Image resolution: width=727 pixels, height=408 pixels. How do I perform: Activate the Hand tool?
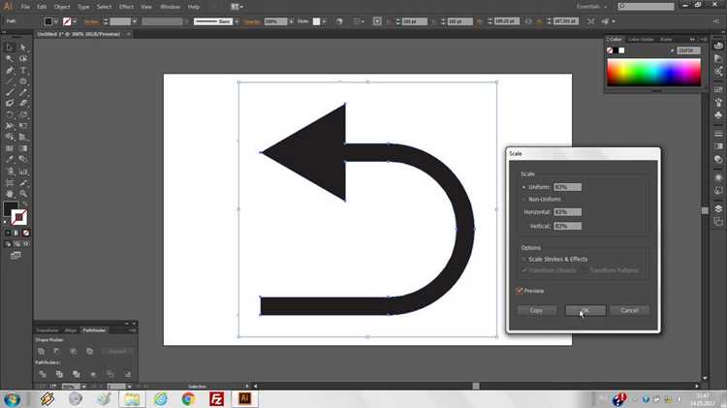(x=10, y=194)
